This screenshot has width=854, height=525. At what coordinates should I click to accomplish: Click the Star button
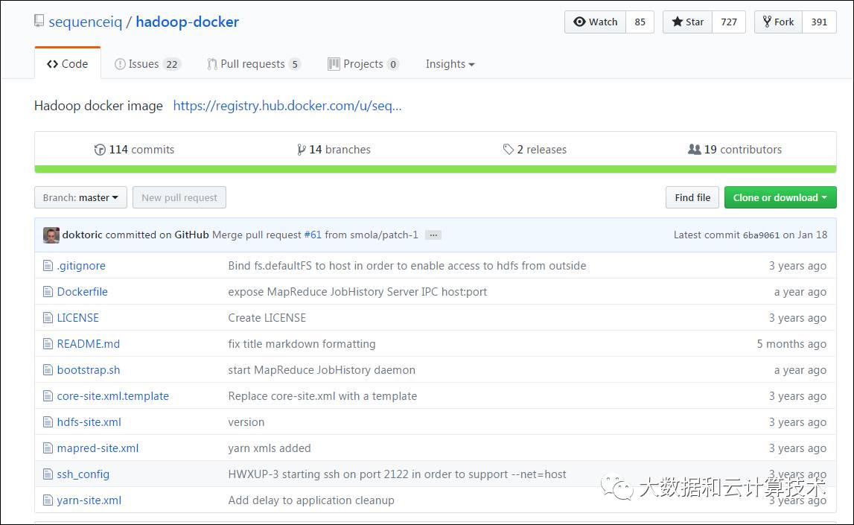pyautogui.click(x=687, y=22)
